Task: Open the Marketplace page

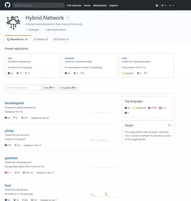Action: (100, 6)
